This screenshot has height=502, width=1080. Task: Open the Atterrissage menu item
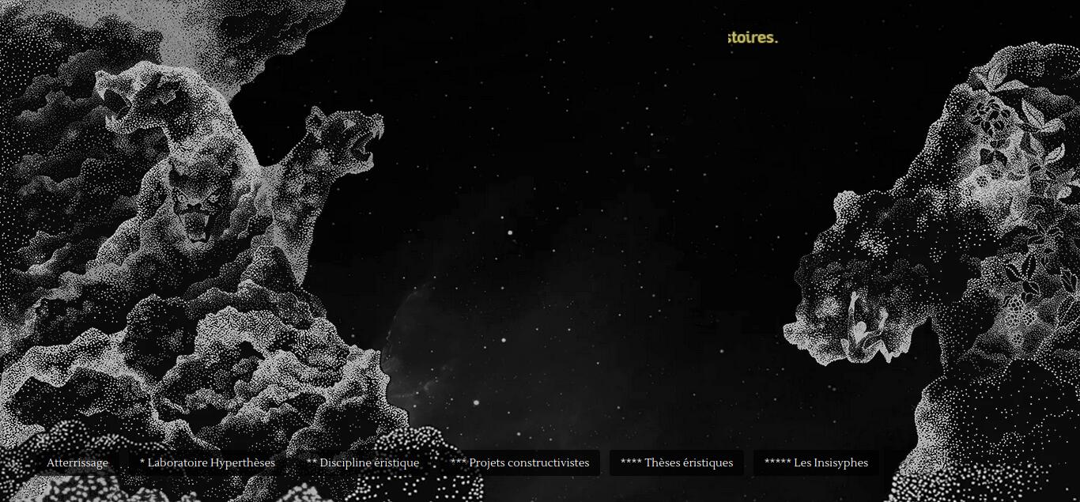pyautogui.click(x=77, y=463)
